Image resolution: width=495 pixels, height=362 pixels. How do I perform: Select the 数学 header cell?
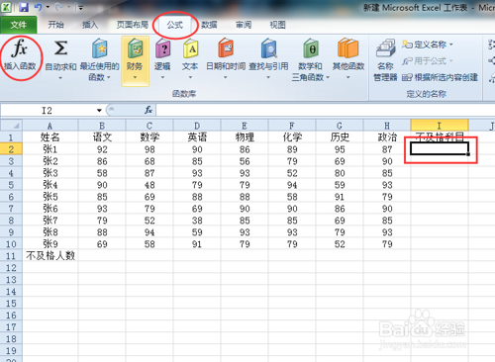point(149,137)
